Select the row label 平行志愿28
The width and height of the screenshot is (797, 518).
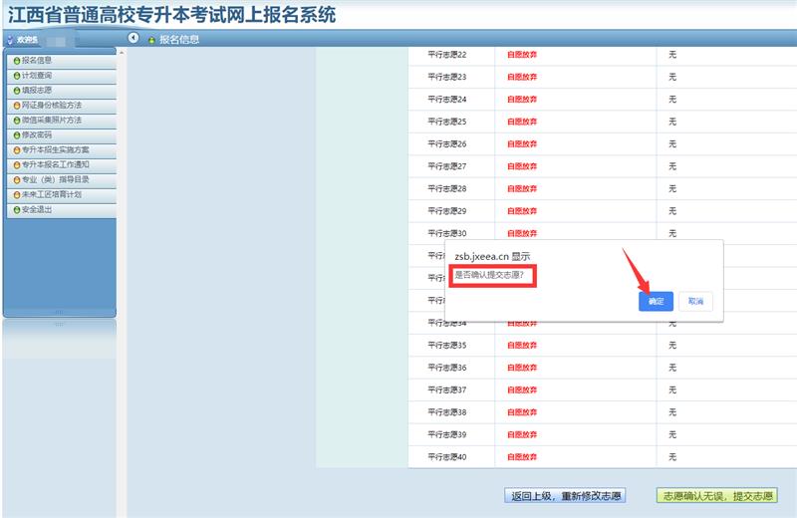446,188
